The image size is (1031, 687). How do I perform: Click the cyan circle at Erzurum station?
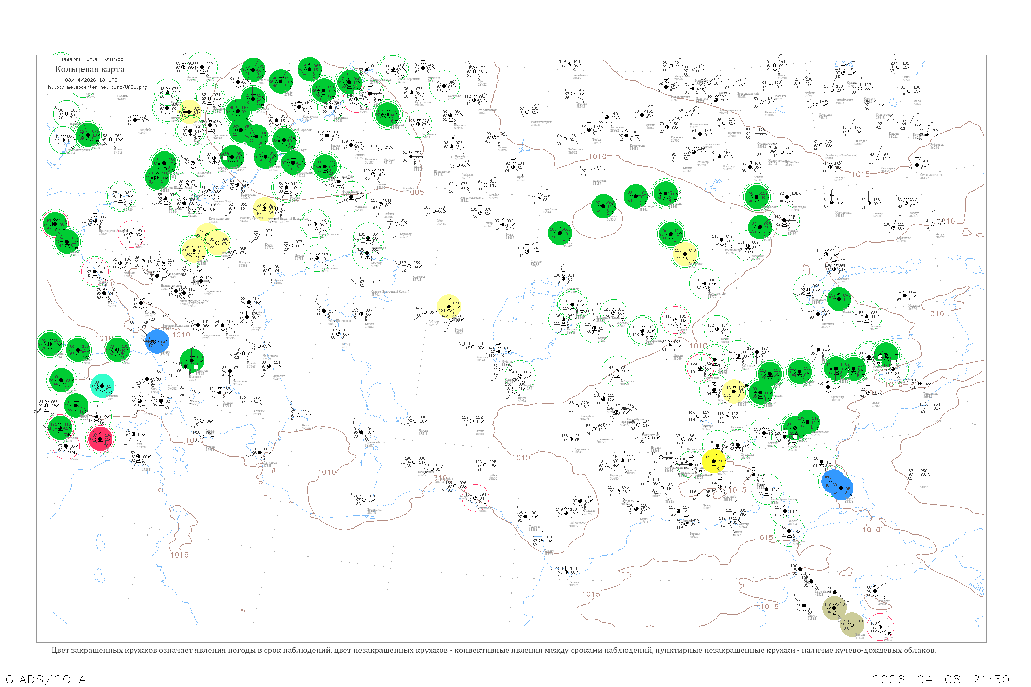tap(102, 386)
